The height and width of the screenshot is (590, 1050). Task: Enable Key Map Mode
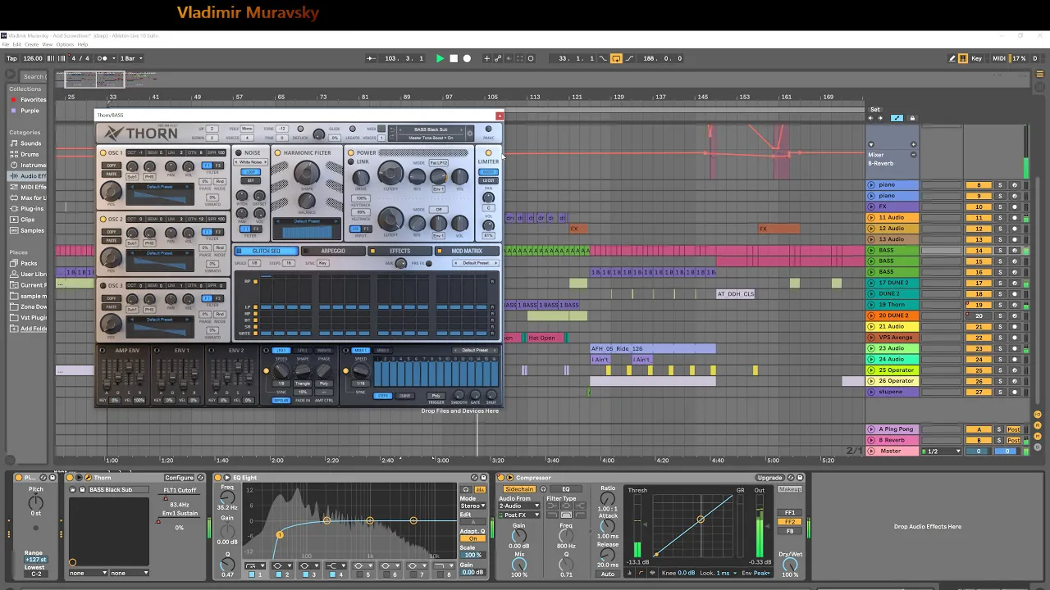(x=976, y=58)
